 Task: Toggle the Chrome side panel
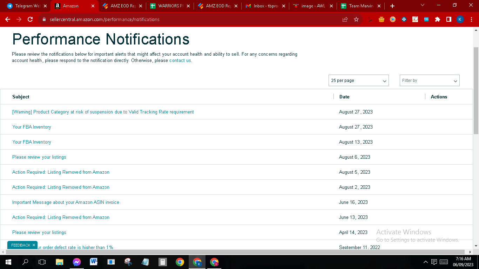[449, 20]
